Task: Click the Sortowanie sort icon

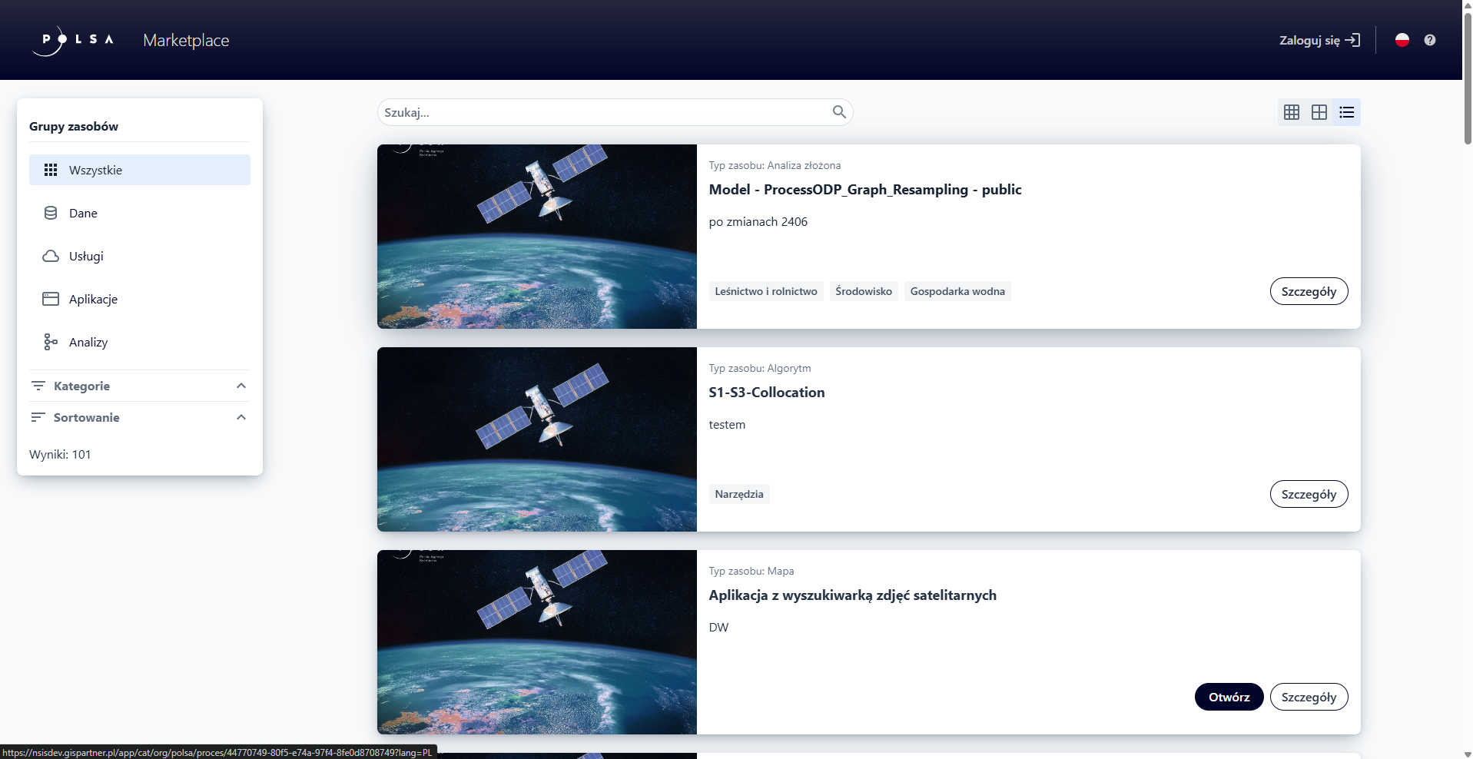Action: click(x=38, y=417)
